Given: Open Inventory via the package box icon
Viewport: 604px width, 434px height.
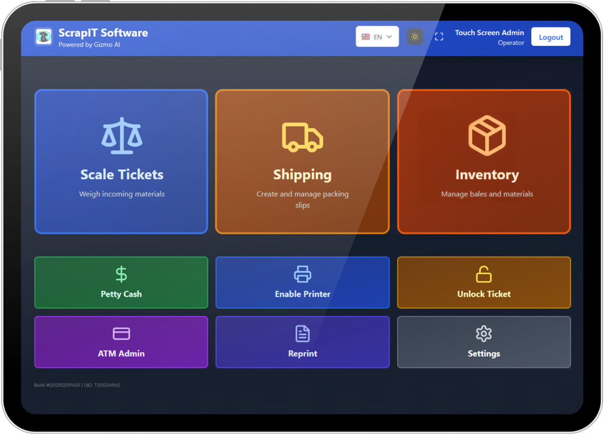Looking at the screenshot, I should coord(486,135).
